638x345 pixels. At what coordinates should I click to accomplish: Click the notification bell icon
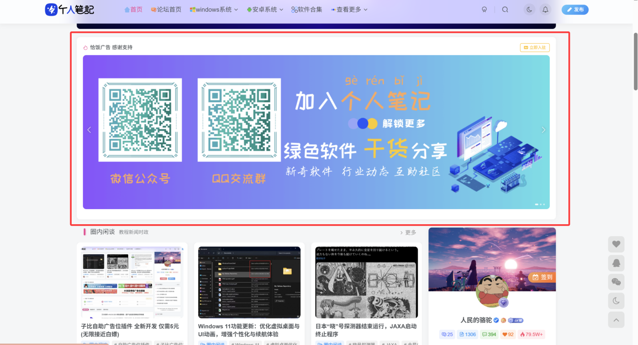[546, 9]
